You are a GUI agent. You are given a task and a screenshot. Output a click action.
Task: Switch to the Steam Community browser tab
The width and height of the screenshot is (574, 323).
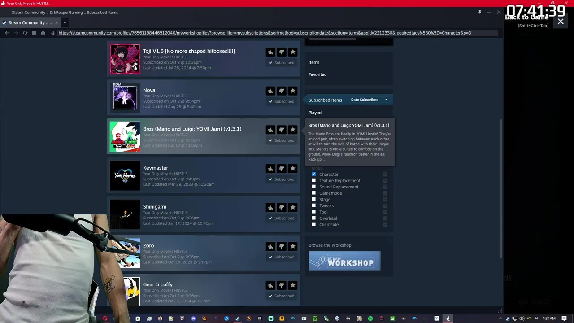30,22
